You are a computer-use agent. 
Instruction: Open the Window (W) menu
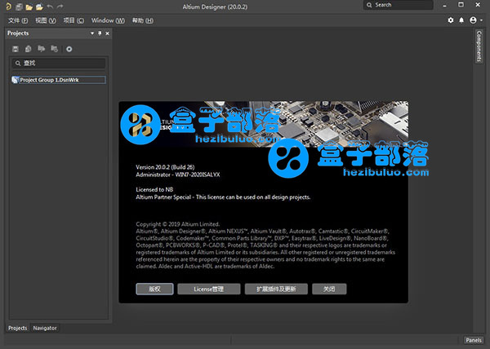(x=108, y=20)
